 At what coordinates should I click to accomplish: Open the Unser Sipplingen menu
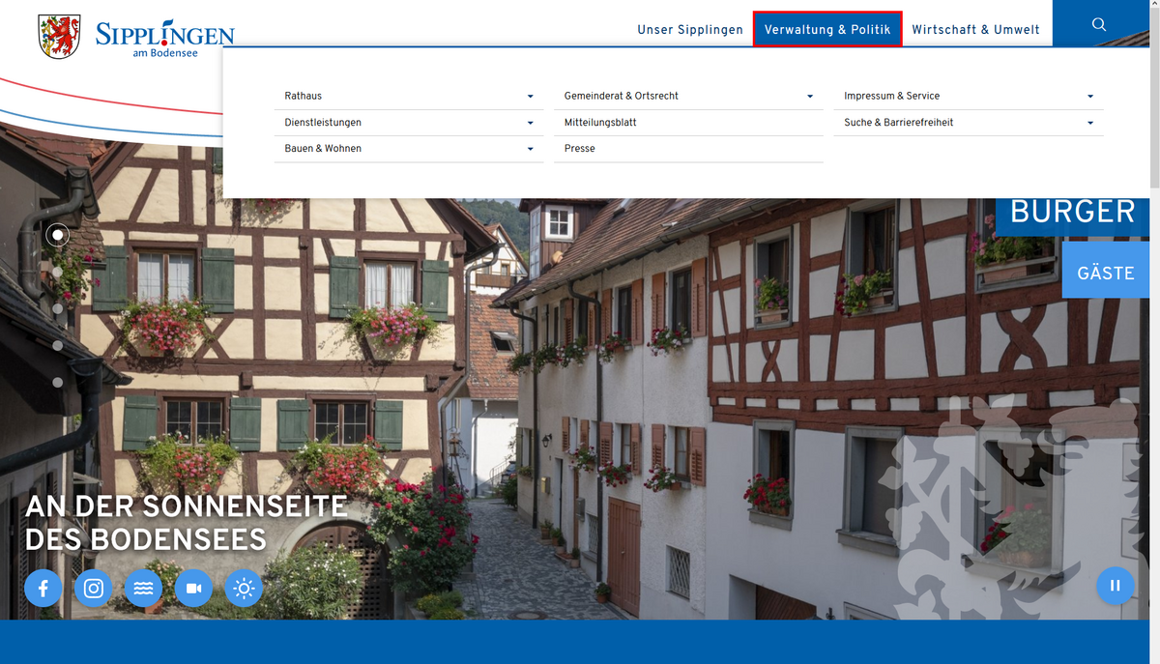pos(690,30)
